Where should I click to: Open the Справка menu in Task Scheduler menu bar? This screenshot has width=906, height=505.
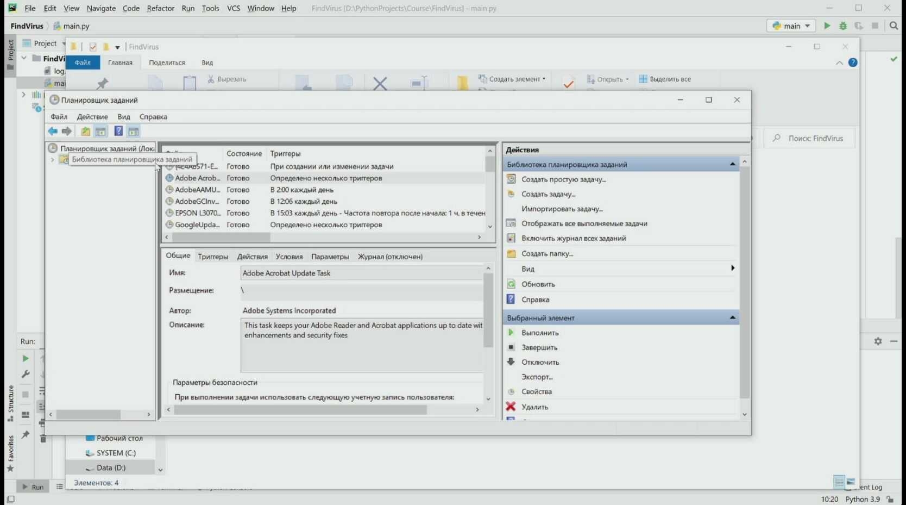153,116
